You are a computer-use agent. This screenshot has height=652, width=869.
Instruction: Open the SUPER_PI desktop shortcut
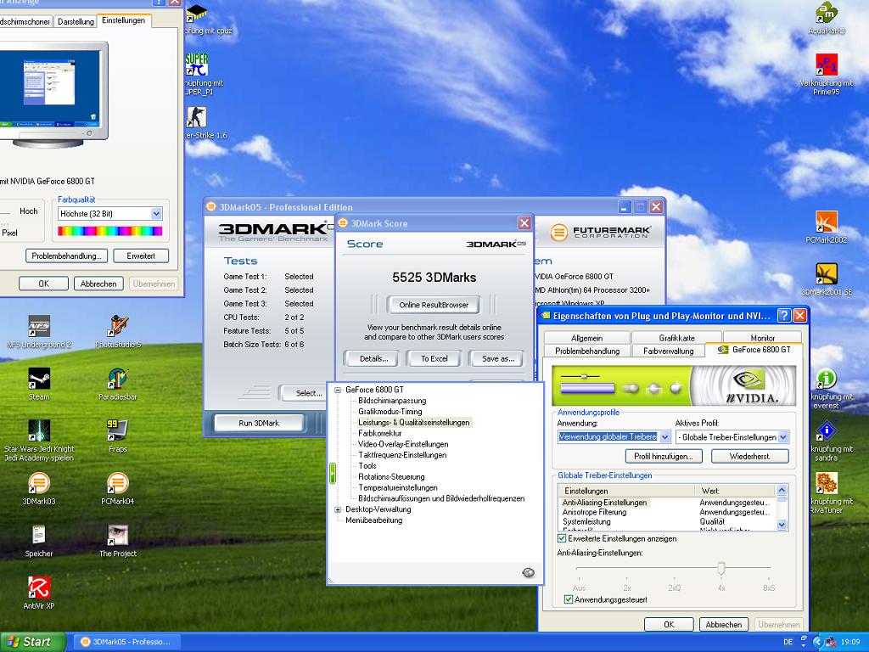[x=196, y=65]
